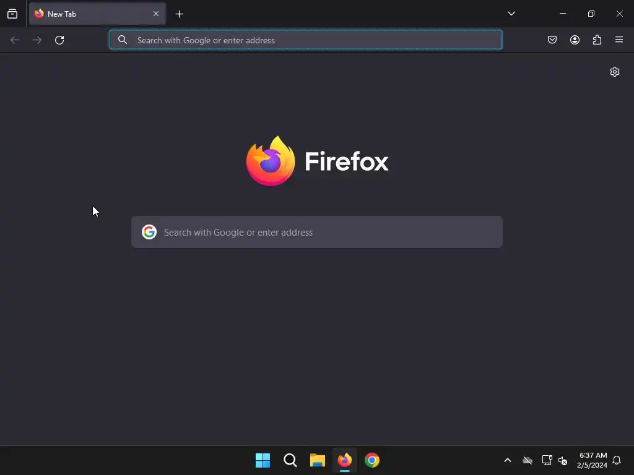Launch Google Chrome from the taskbar

tap(372, 460)
